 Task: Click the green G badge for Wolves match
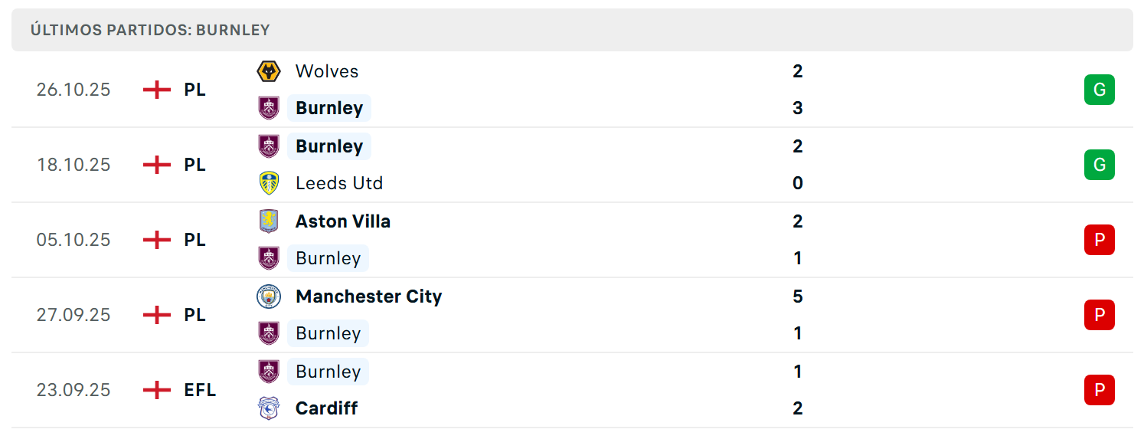click(1100, 90)
